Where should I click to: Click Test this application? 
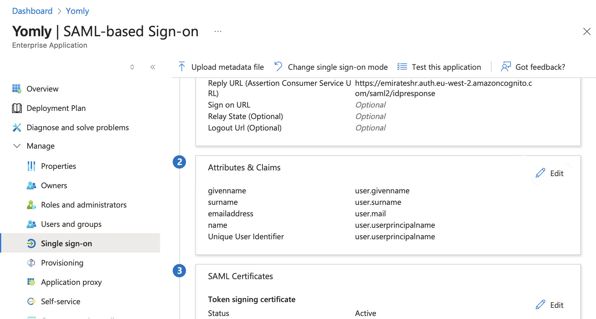(440, 67)
